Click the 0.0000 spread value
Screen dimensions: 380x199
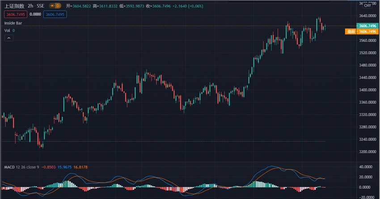[34, 15]
